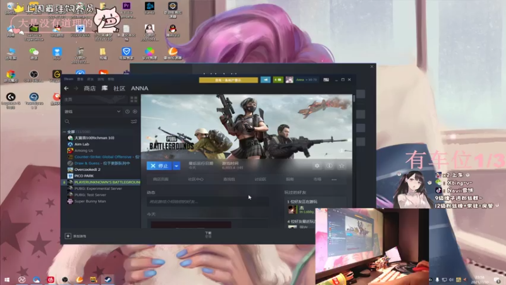
Task: Click the add game plus icon
Action: (68, 236)
